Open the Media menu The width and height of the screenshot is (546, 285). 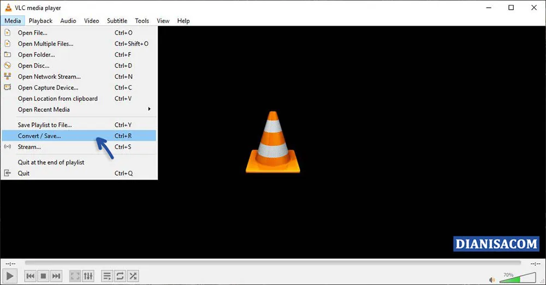(13, 21)
